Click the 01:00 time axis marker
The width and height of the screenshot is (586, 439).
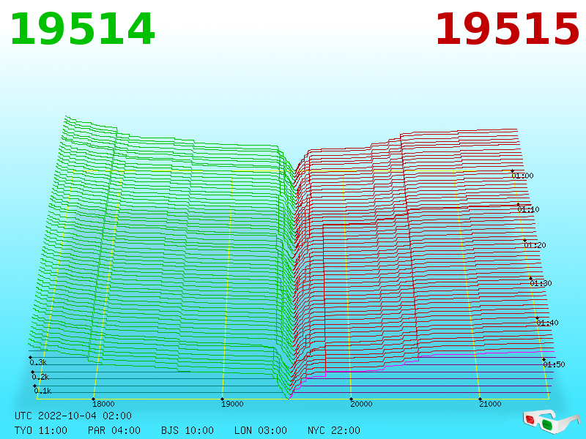522,176
